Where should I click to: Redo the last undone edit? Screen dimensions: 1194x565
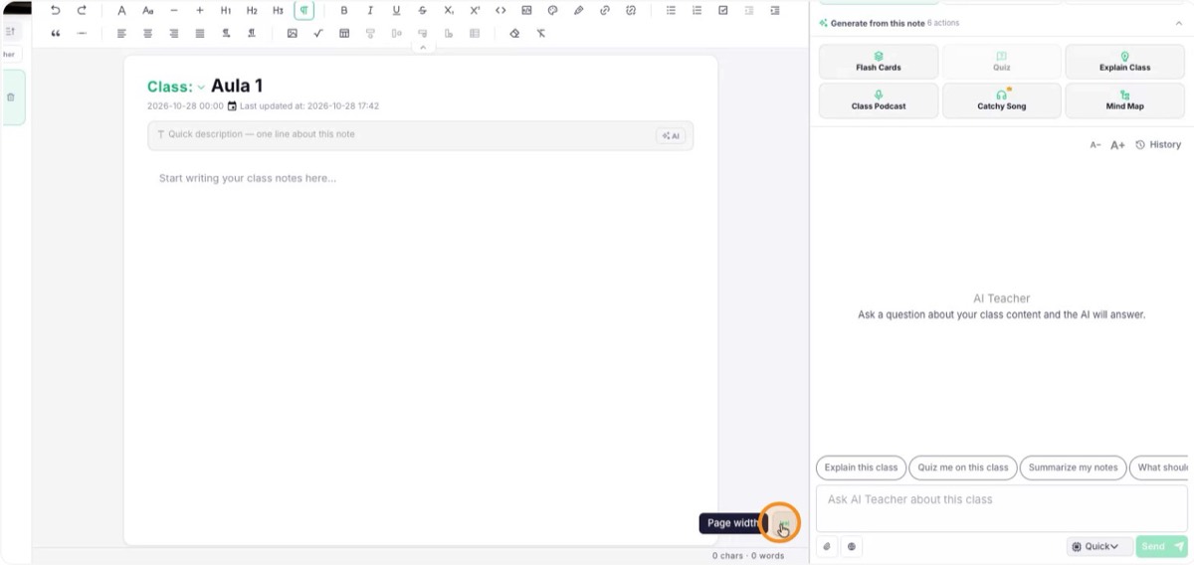[x=82, y=10]
